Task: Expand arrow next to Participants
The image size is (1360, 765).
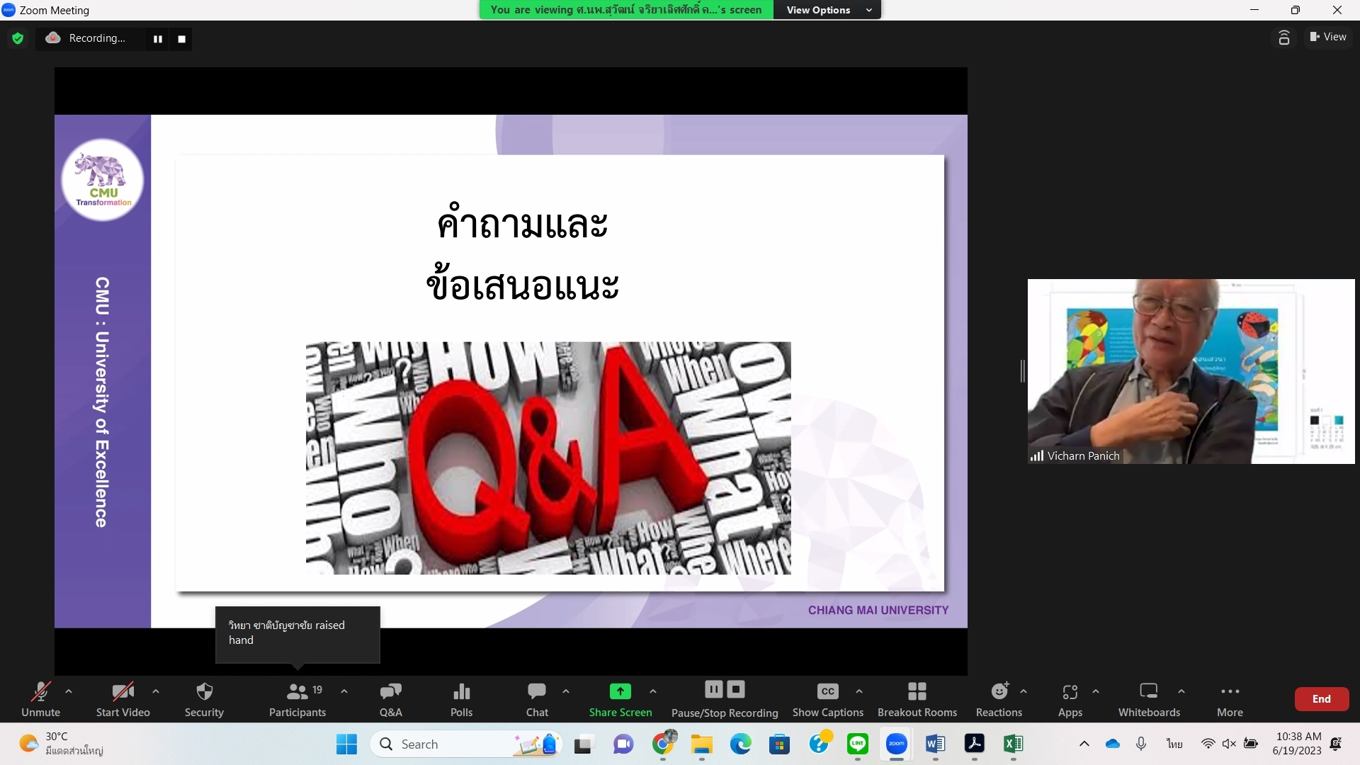Action: click(344, 691)
